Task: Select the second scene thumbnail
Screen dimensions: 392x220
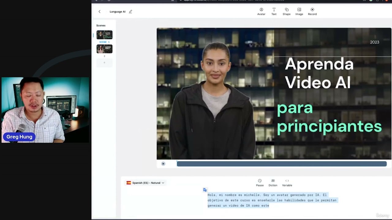Action: click(x=104, y=49)
